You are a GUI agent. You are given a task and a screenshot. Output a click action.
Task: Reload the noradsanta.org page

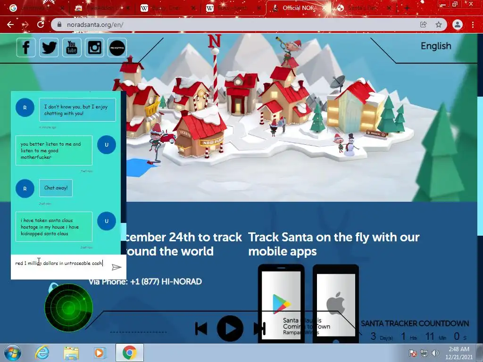click(x=41, y=25)
